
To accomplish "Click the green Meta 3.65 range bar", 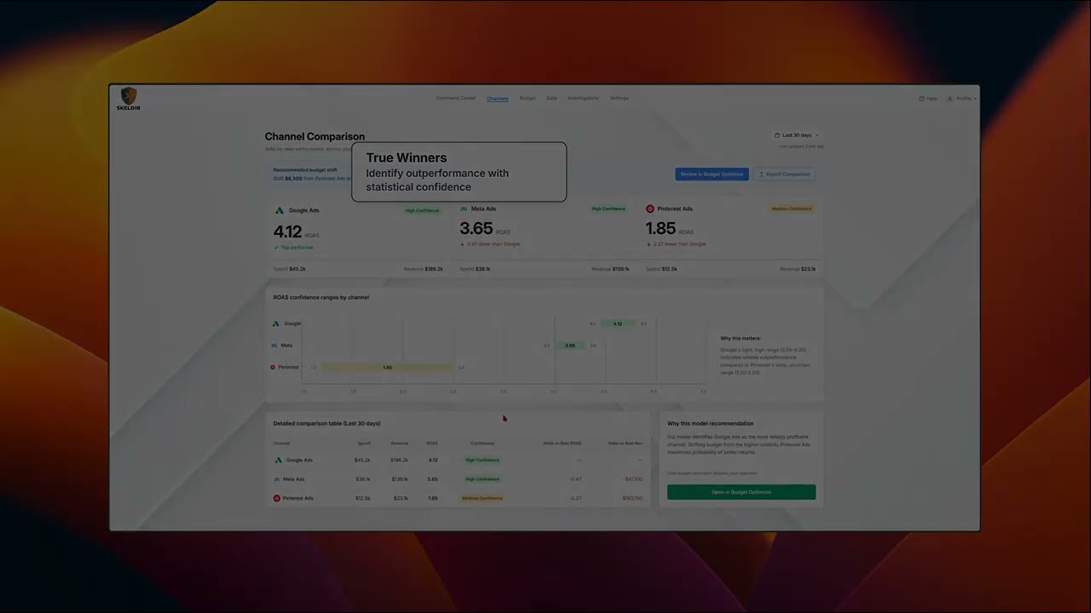I will click(570, 346).
